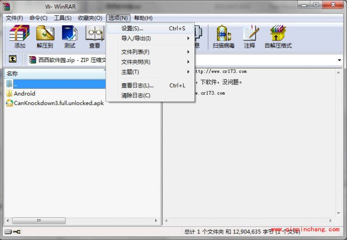Image resolution: width=347 pixels, height=240 pixels.
Task: Click comment text 下软件，没问题
Action: click(221, 82)
